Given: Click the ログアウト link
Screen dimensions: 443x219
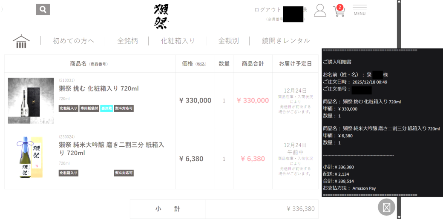Looking at the screenshot, I should pos(268,10).
